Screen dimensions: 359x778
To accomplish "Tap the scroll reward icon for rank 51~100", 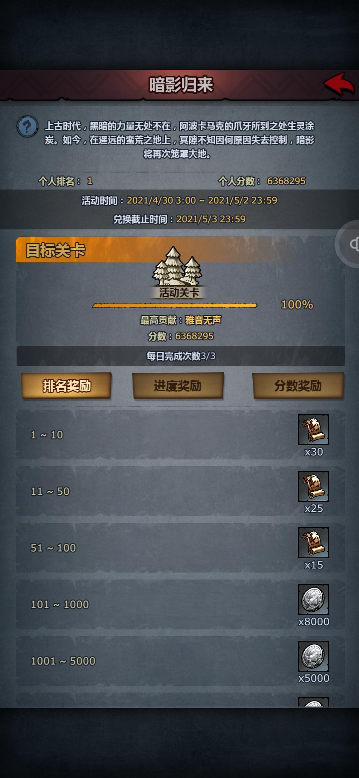I will tap(313, 543).
